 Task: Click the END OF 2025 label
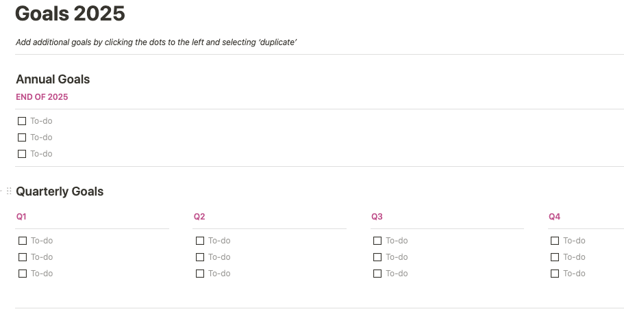tap(42, 97)
